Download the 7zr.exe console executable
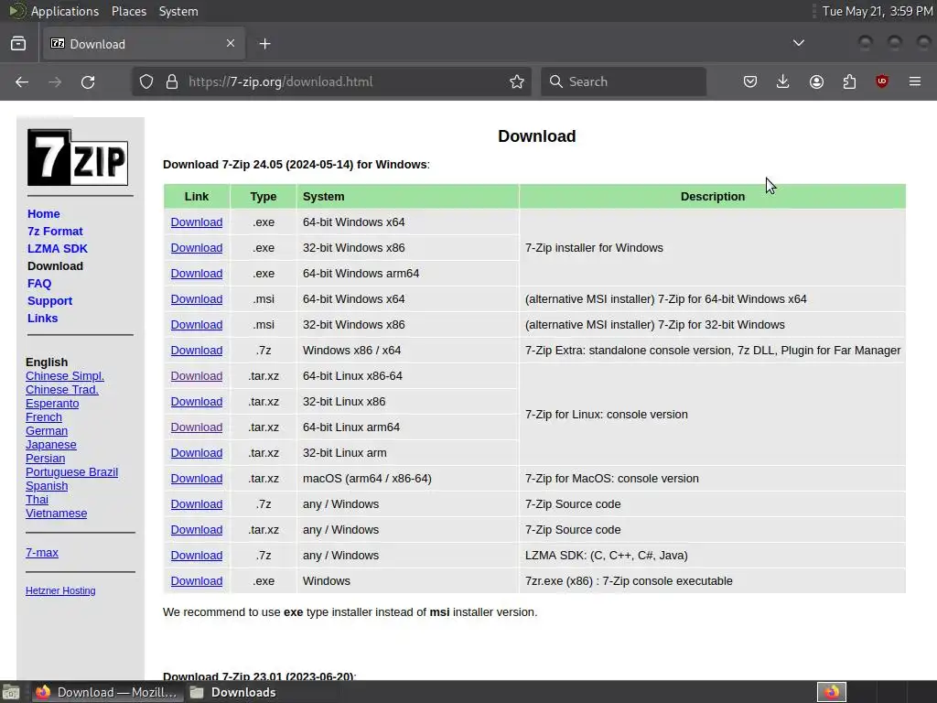The image size is (937, 703). click(197, 581)
